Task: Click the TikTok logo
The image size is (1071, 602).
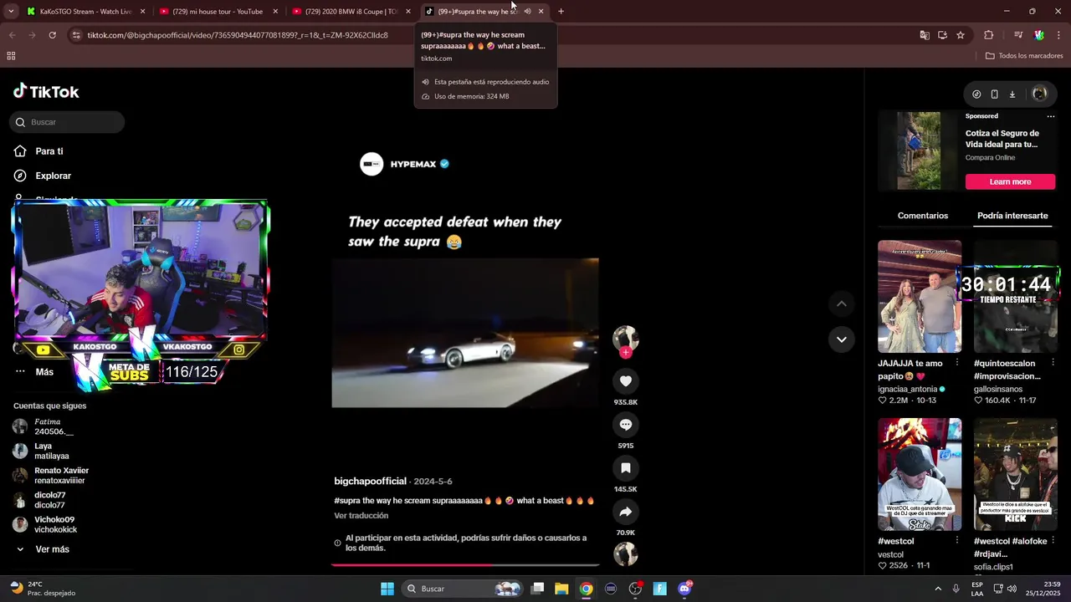Action: (x=46, y=92)
